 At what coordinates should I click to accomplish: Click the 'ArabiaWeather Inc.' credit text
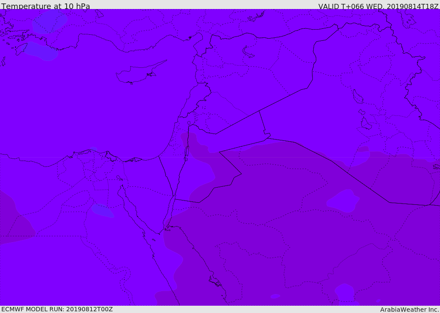[409, 310]
